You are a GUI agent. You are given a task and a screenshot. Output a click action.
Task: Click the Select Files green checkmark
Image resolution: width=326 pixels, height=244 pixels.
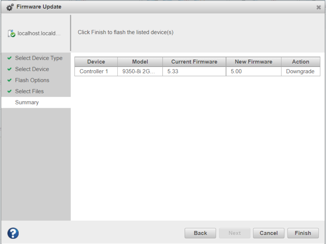point(10,91)
